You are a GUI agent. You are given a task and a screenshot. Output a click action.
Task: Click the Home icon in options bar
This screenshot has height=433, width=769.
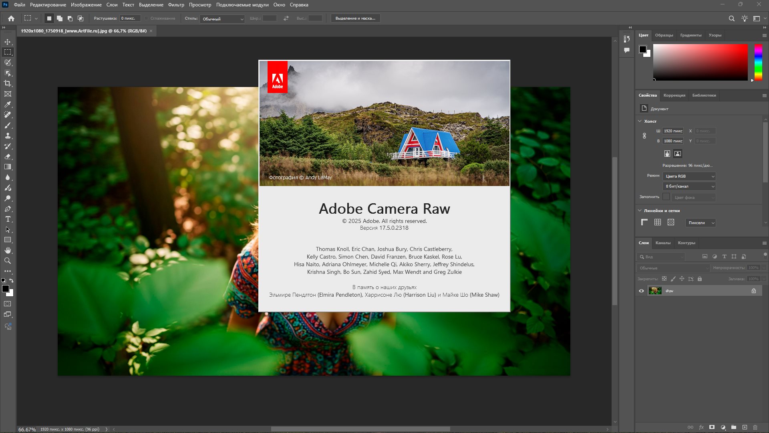click(11, 18)
